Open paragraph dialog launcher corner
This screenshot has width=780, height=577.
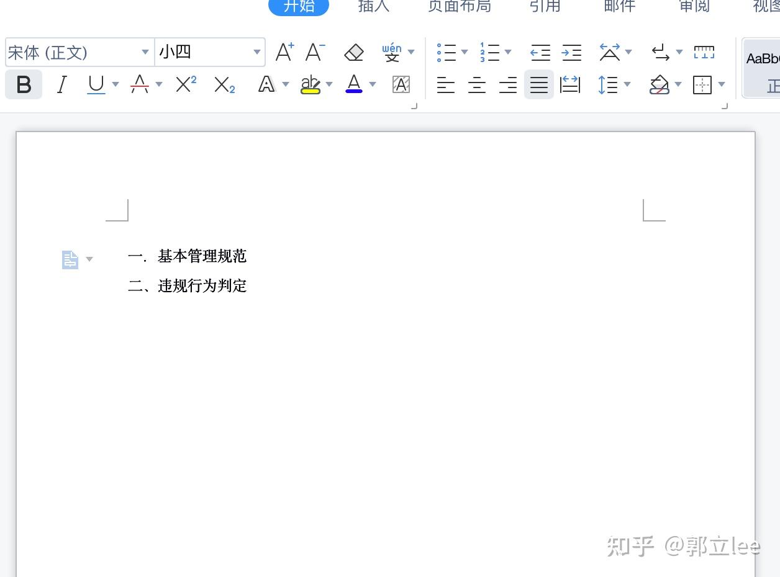point(724,106)
